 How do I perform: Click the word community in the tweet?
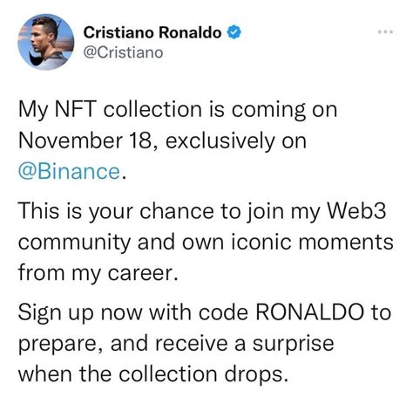[74, 243]
